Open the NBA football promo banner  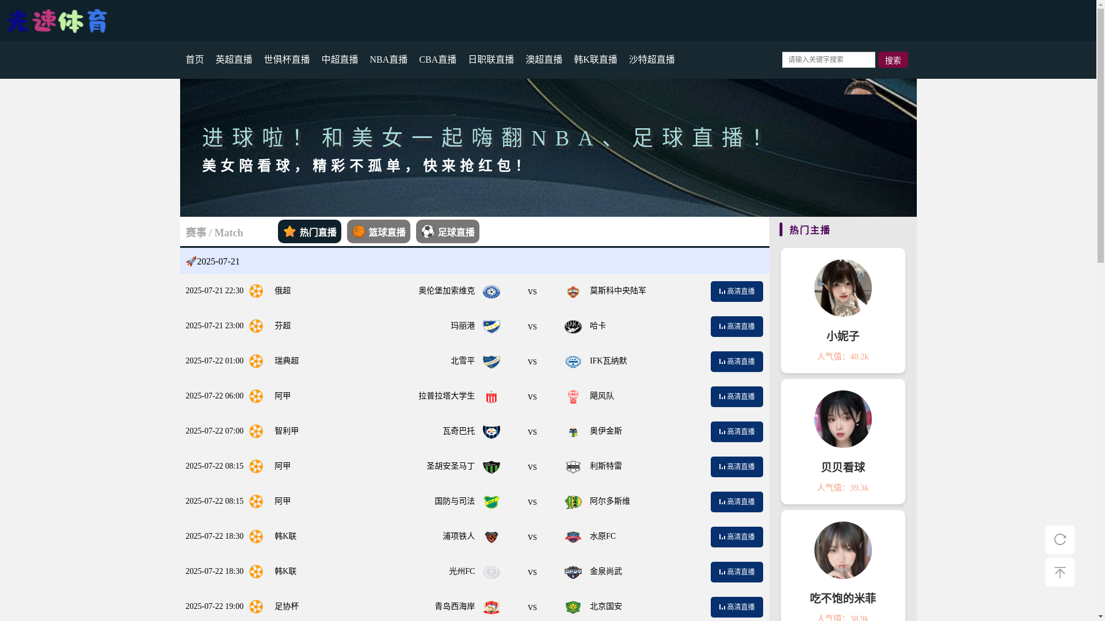548,148
